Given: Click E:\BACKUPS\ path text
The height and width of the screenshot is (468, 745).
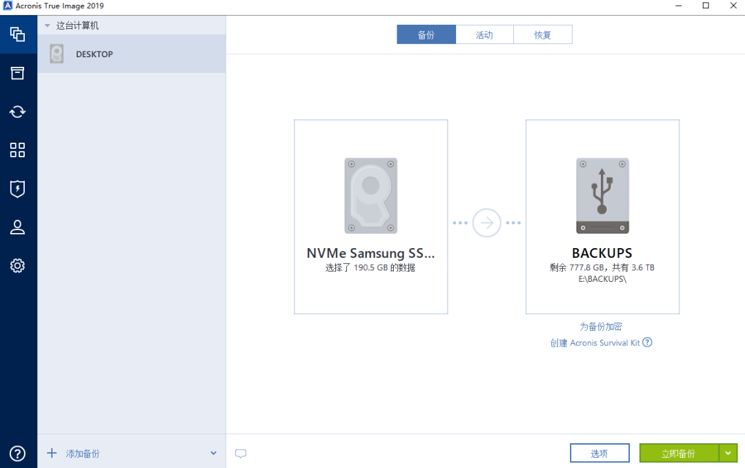Looking at the screenshot, I should click(x=602, y=279).
